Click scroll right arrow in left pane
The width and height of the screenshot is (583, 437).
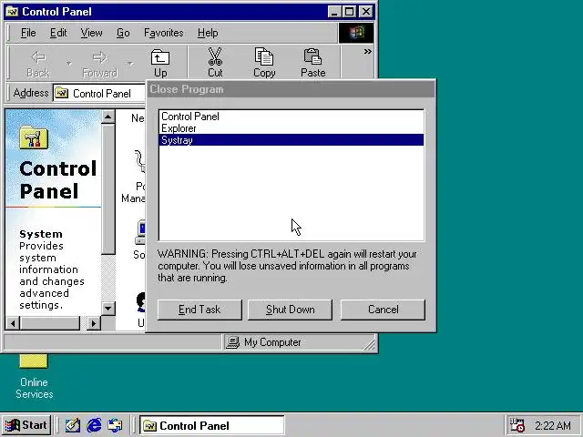(x=94, y=323)
